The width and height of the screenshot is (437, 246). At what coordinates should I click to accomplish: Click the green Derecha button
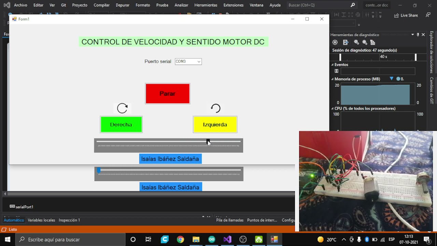pos(121,124)
